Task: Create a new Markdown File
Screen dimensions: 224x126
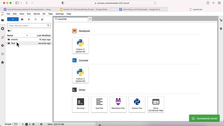Action: pyautogui.click(x=118, y=104)
